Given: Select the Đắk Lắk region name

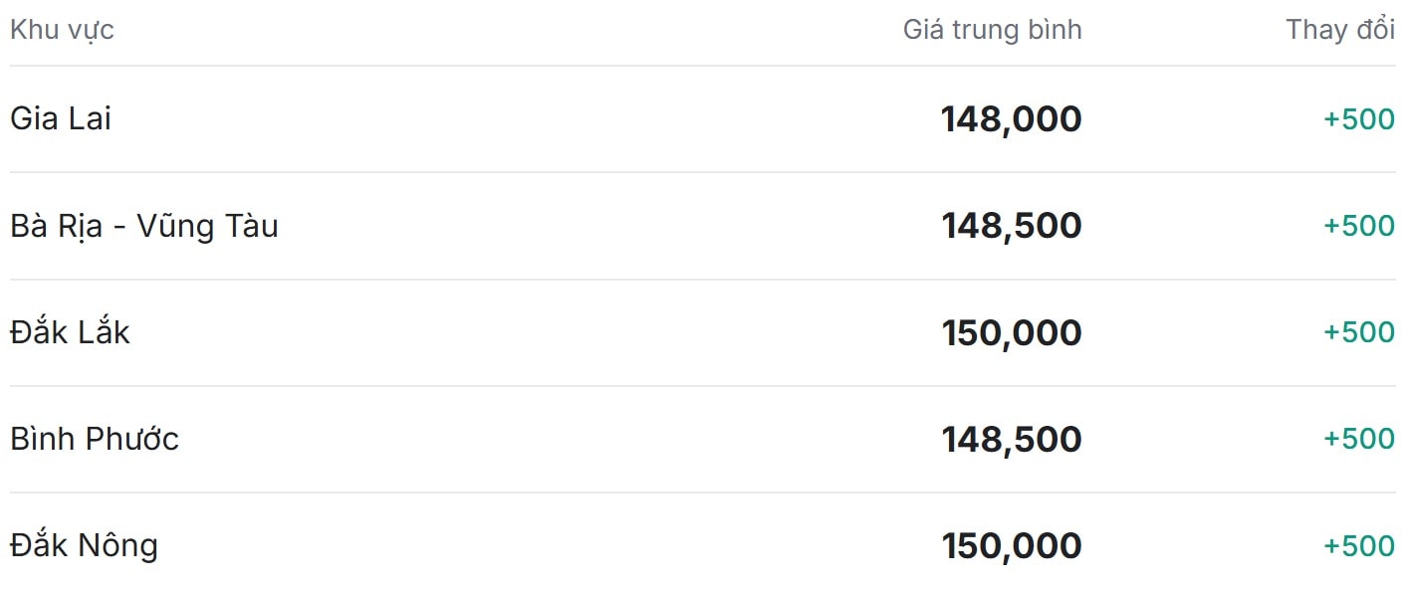Looking at the screenshot, I should [70, 332].
